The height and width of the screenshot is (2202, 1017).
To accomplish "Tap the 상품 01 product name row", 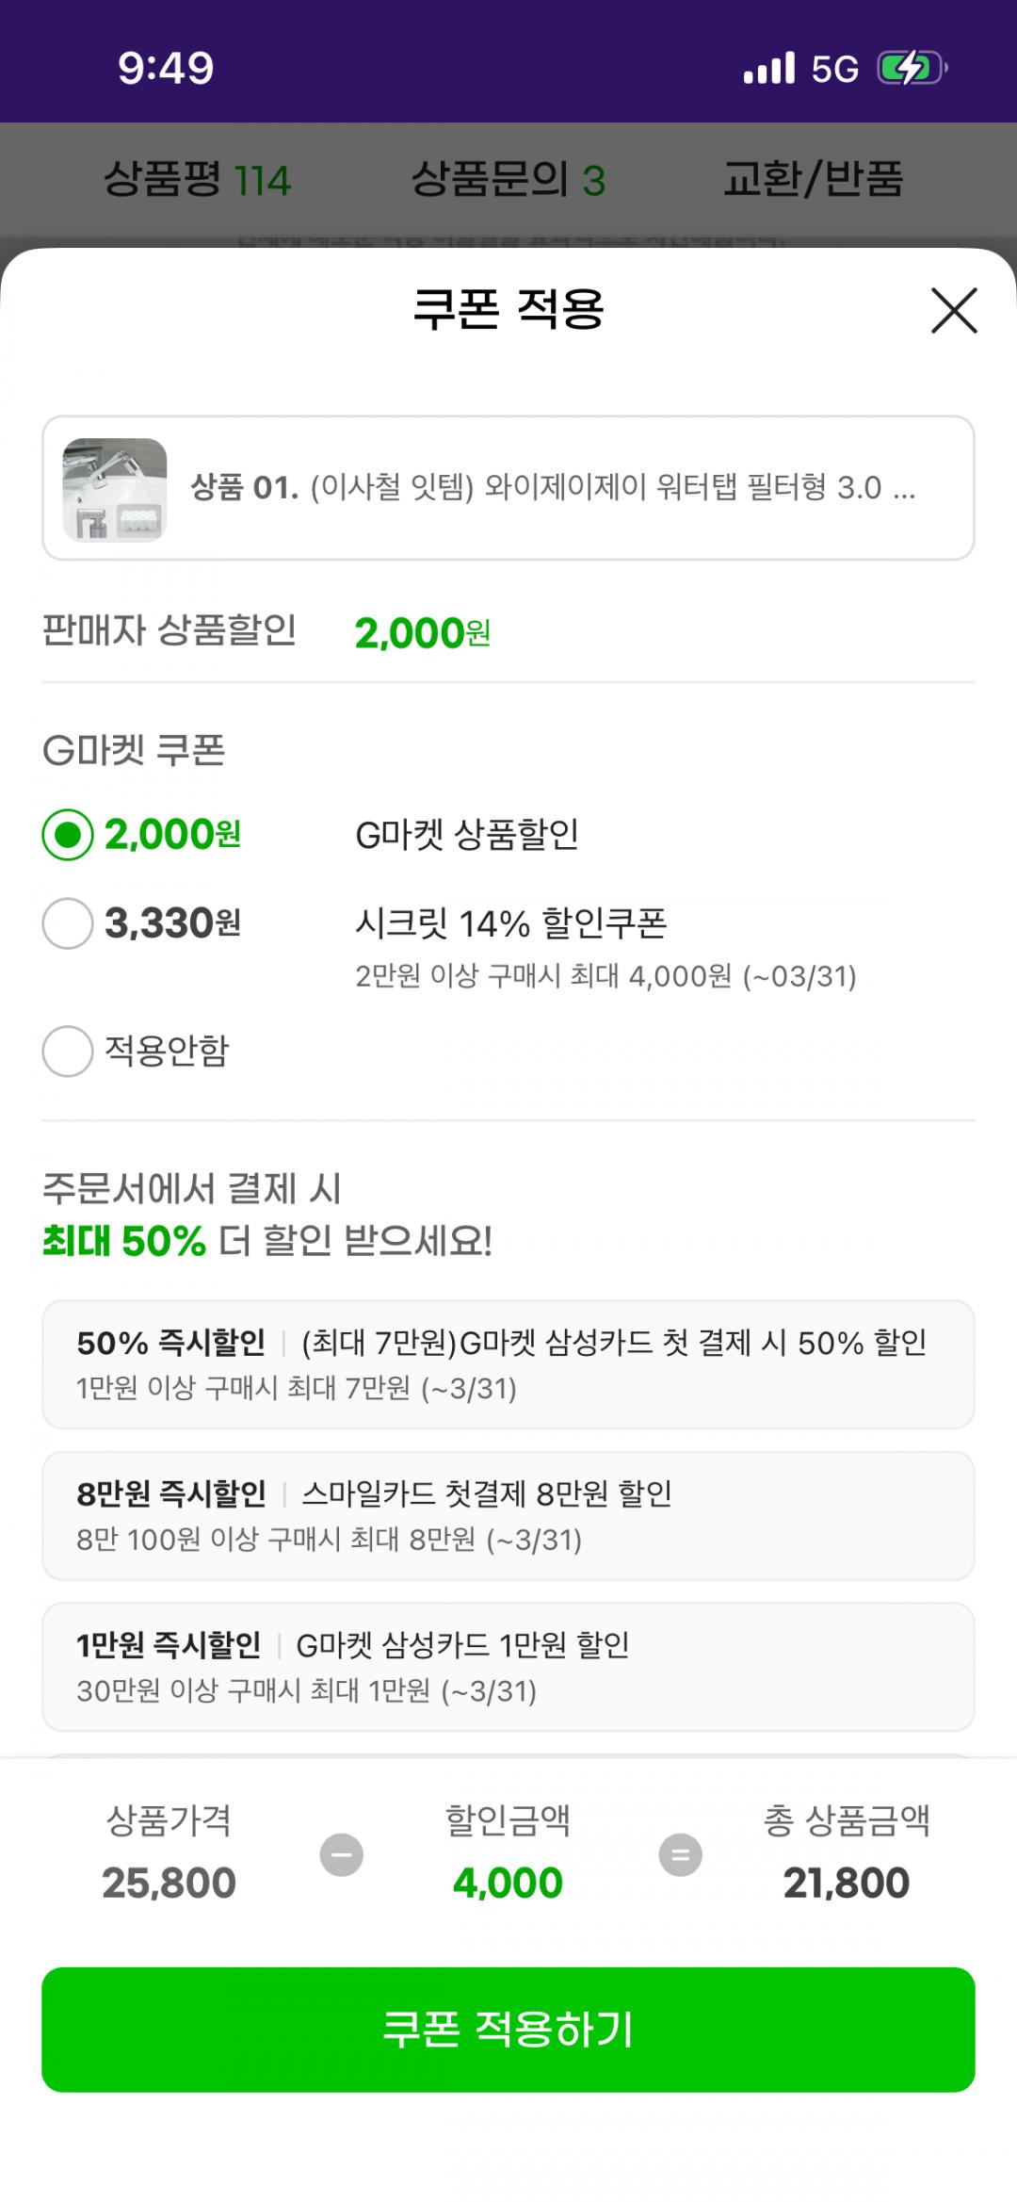I will pyautogui.click(x=553, y=488).
